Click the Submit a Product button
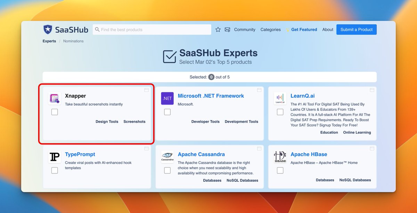 357,30
